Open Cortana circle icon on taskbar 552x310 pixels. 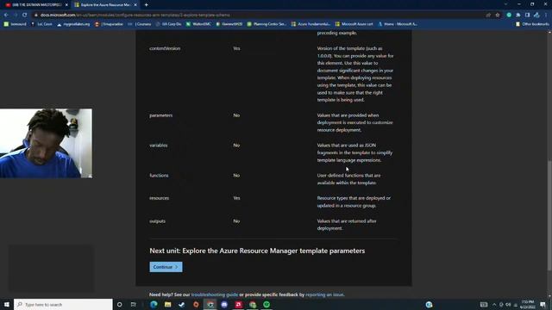pyautogui.click(x=119, y=304)
